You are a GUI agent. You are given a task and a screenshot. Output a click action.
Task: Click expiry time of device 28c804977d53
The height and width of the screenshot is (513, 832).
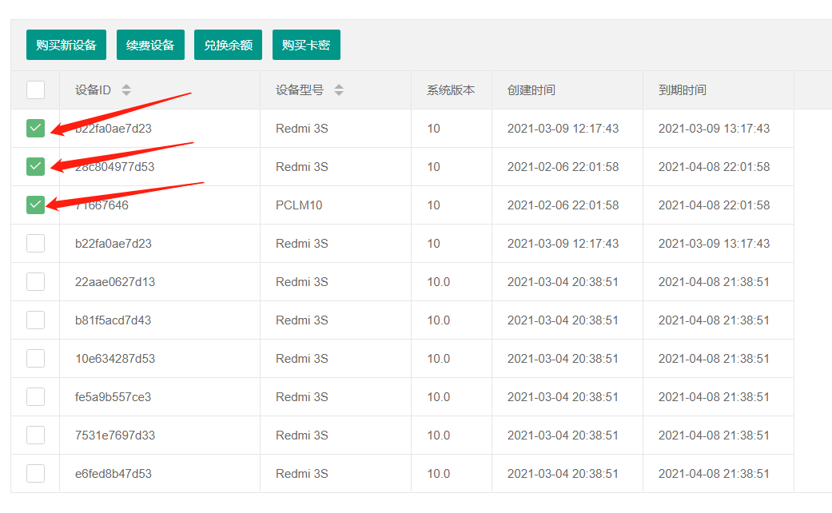tap(715, 166)
